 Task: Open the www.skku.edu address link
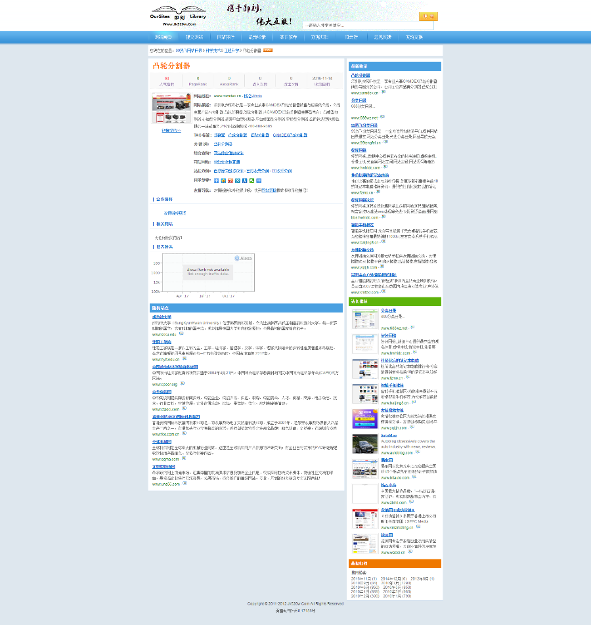pos(164,334)
